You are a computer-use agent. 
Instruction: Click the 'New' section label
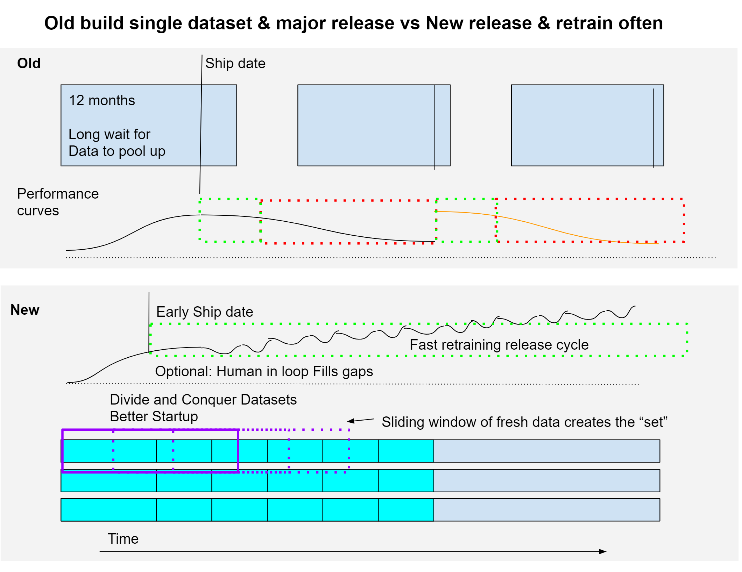pos(25,309)
